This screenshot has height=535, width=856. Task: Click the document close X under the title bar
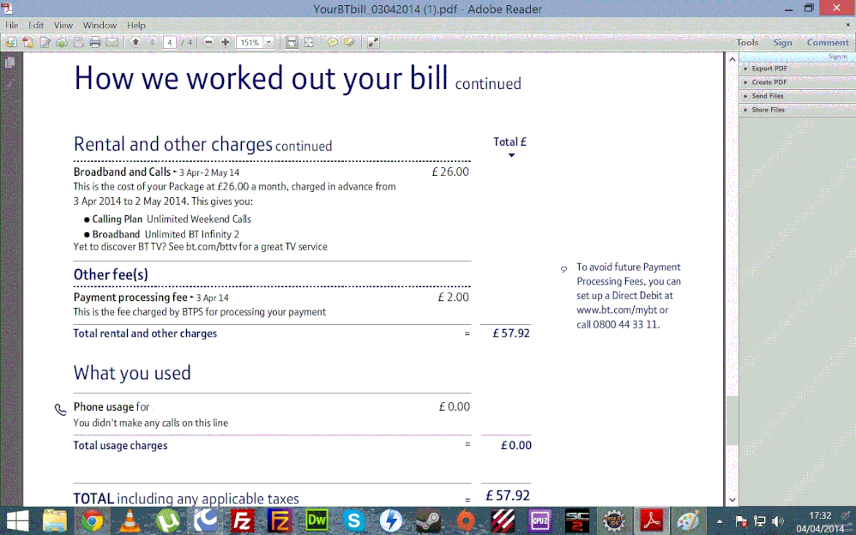coord(847,25)
